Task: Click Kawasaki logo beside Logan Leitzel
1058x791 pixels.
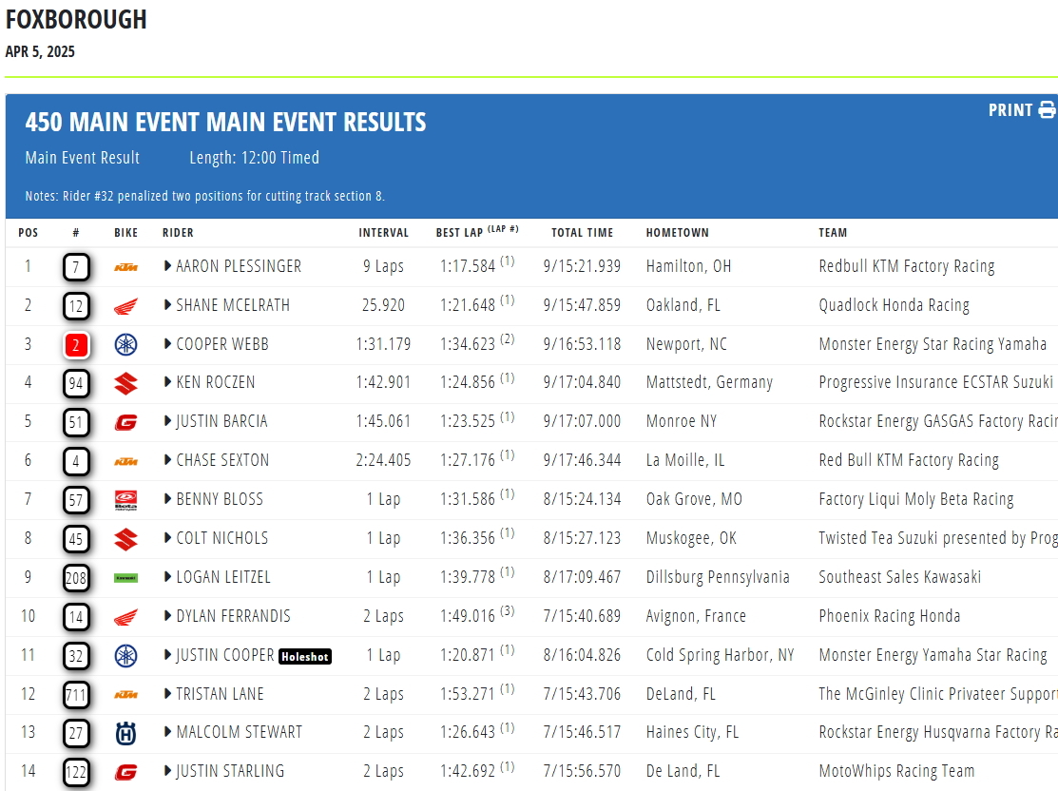Action: (x=126, y=578)
